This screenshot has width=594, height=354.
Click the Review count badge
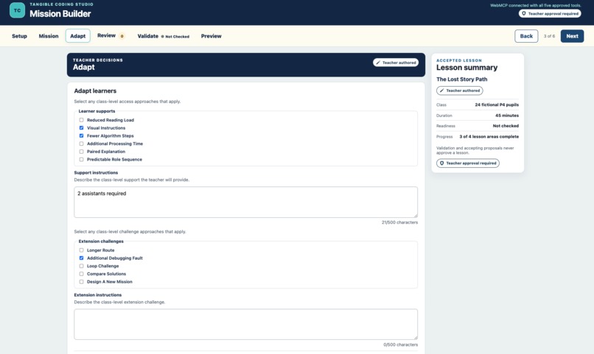point(122,36)
